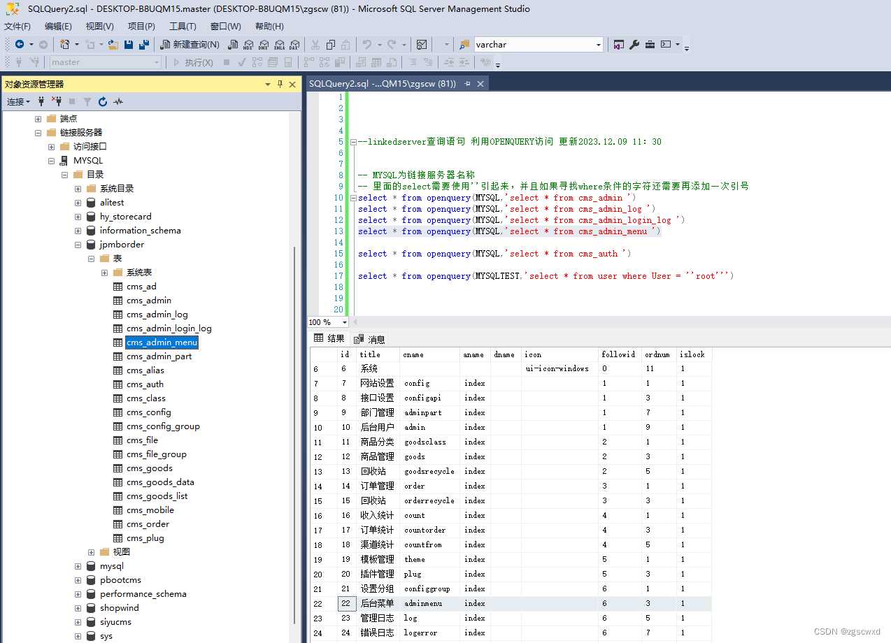The width and height of the screenshot is (891, 643).
Task: Click the master database selector
Action: [105, 62]
